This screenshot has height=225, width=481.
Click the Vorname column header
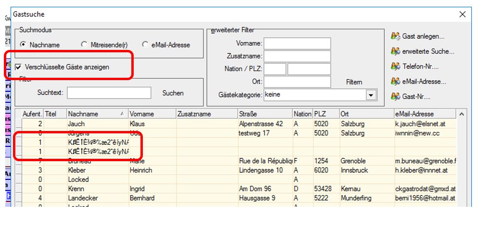click(x=152, y=114)
